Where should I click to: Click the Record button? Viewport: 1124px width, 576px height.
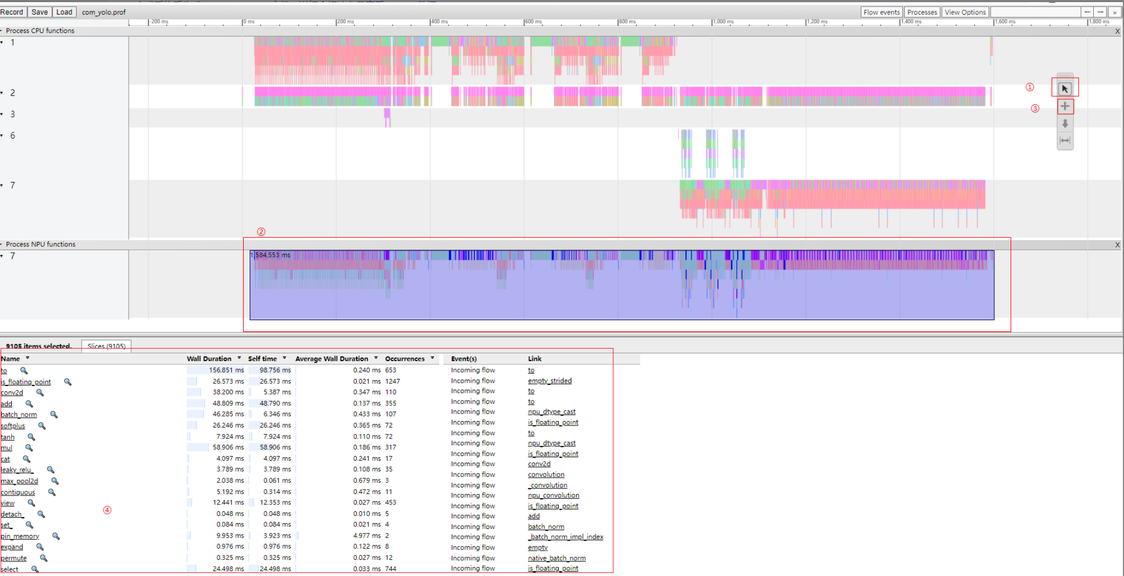(12, 12)
